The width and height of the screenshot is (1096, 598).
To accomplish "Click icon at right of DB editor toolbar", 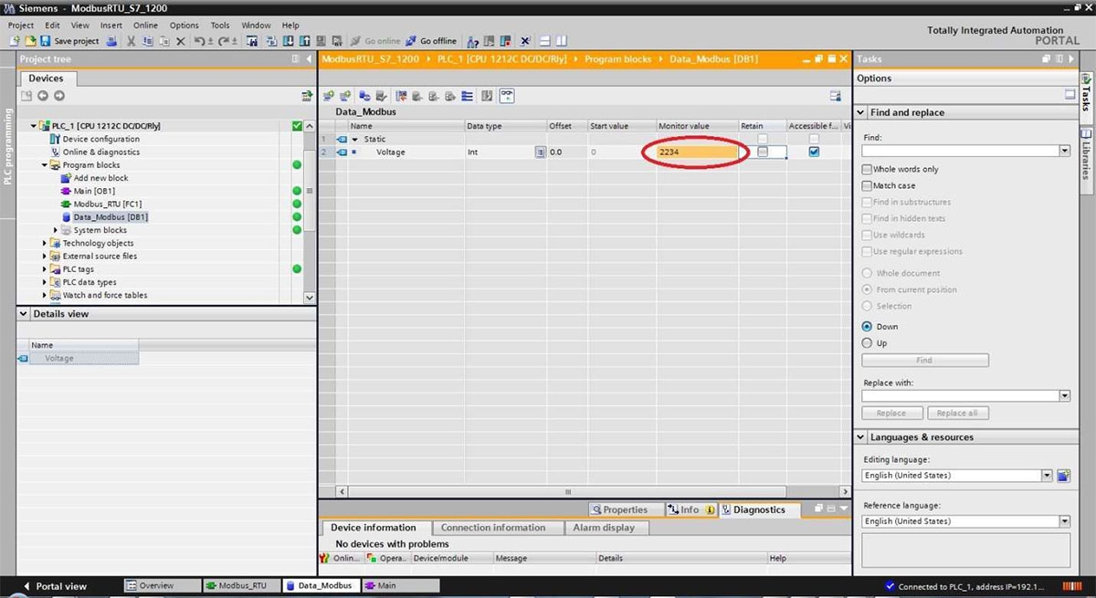I will (x=835, y=96).
